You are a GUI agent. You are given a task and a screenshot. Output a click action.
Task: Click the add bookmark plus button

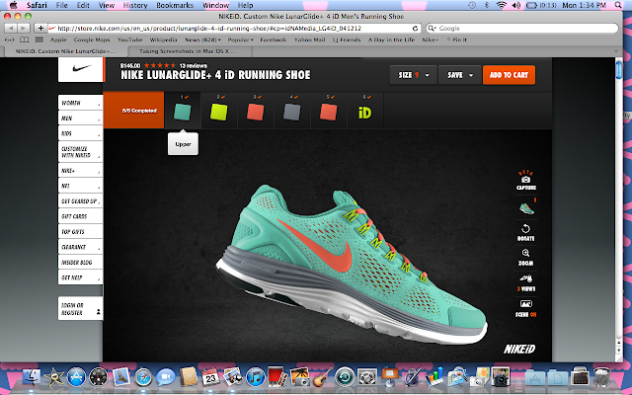(40, 28)
